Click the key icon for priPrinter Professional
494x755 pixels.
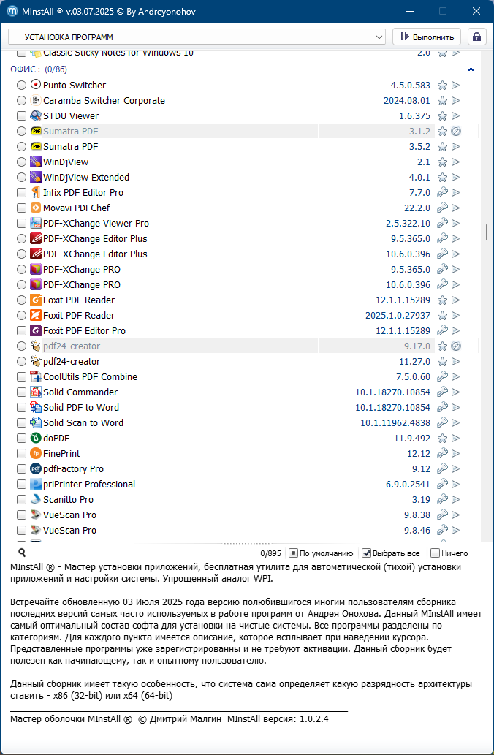point(442,485)
